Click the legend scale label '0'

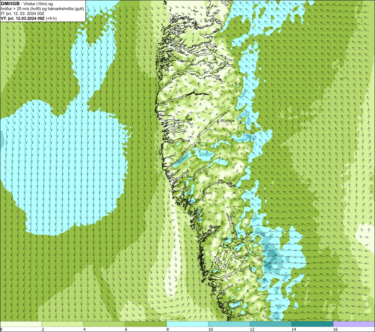(1, 329)
